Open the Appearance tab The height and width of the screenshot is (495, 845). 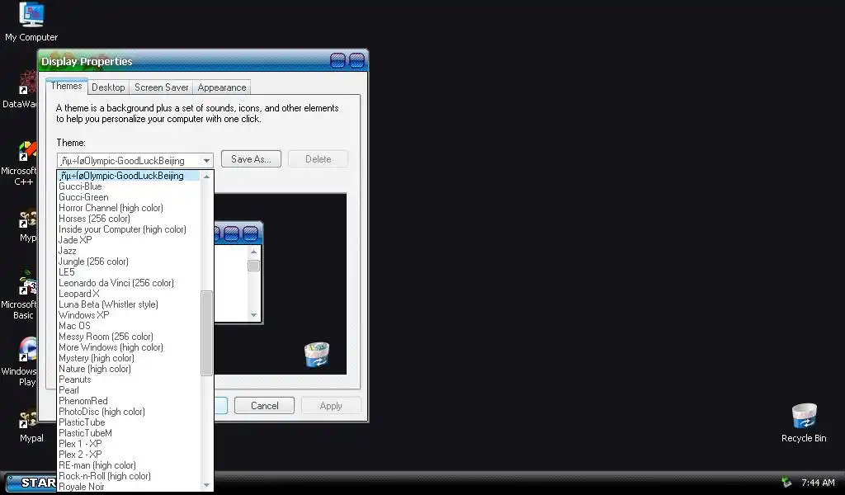(x=221, y=87)
